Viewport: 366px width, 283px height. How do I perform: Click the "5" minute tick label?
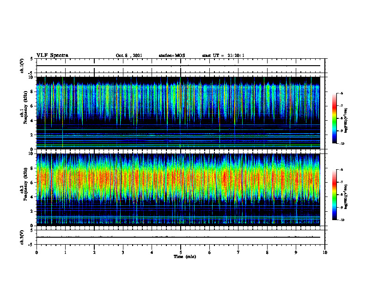pyautogui.click(x=181, y=252)
